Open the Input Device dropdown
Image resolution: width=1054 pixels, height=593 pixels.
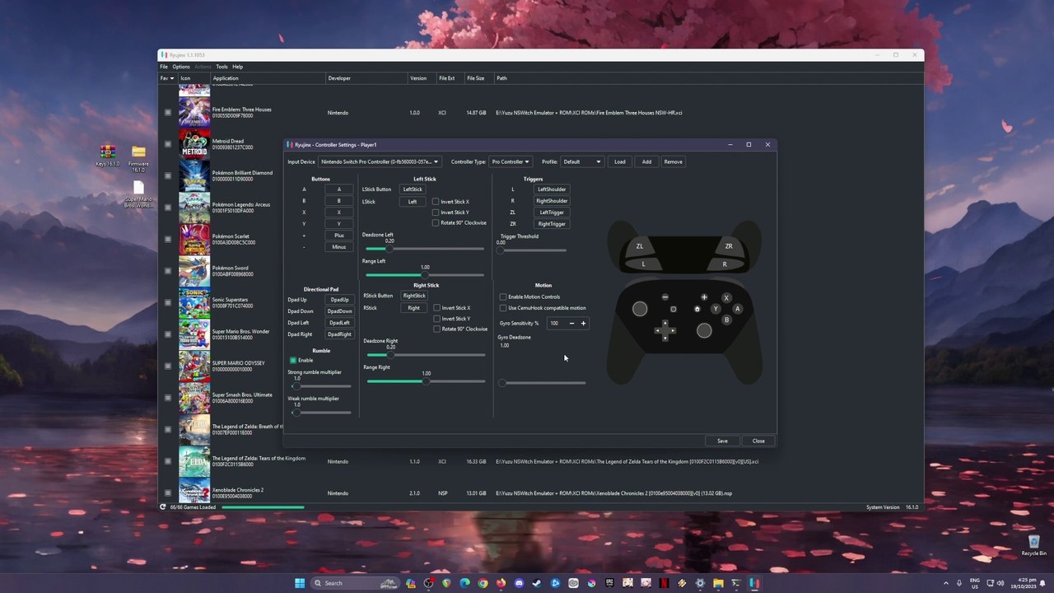[x=380, y=161]
